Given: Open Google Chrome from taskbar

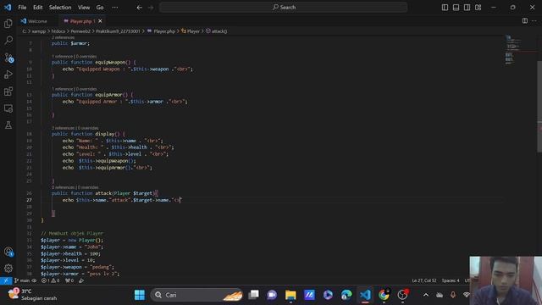Looking at the screenshot, I should coord(384,295).
